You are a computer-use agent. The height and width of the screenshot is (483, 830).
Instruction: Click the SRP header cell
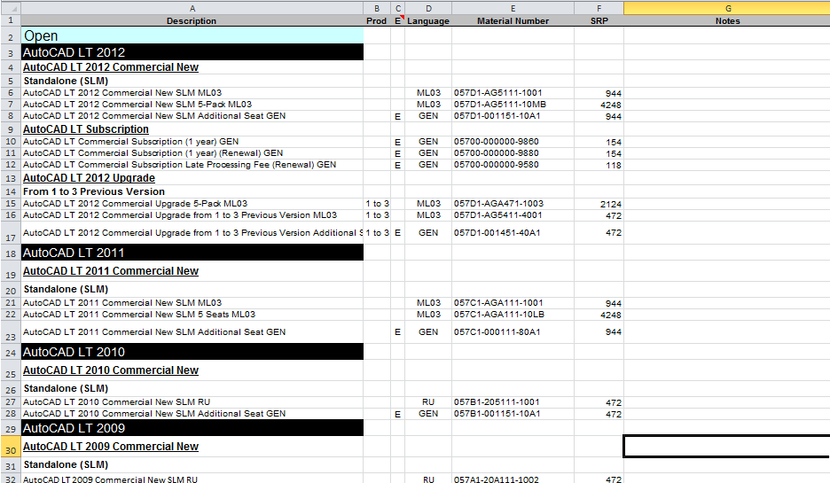tap(599, 20)
